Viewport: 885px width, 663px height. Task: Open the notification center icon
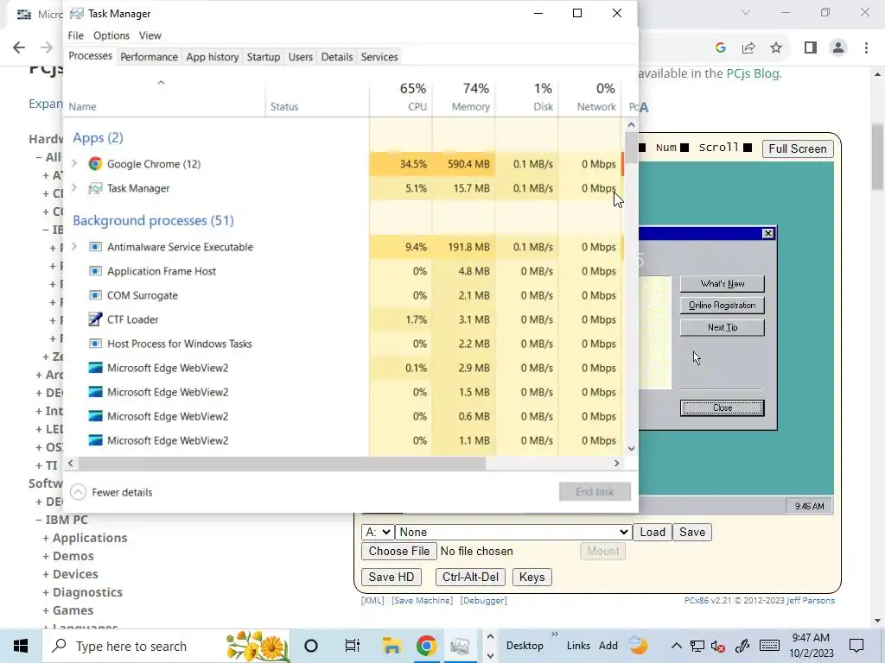coord(856,646)
